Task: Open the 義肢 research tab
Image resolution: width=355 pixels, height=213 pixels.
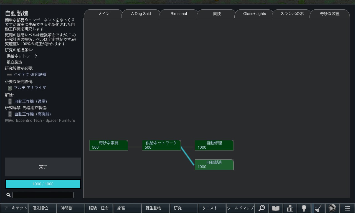Action: pos(217,14)
